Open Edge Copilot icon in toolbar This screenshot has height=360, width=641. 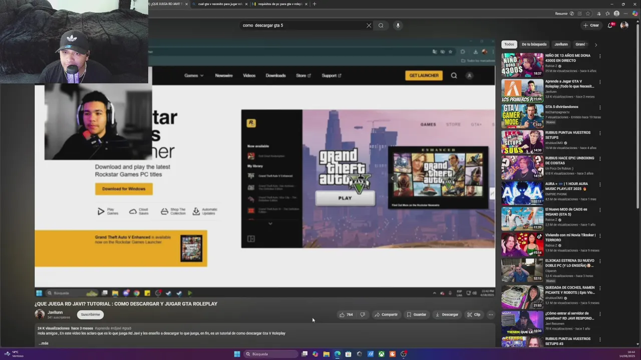(635, 13)
